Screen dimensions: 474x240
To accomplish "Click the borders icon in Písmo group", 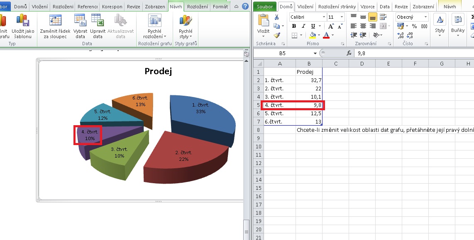I will click(x=294, y=35).
